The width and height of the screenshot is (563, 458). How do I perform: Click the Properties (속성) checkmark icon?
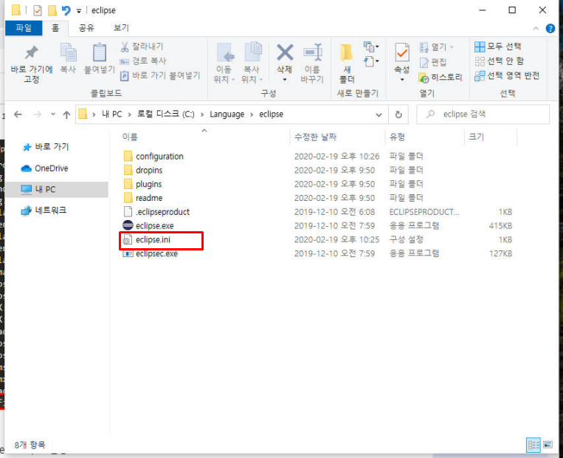point(402,52)
